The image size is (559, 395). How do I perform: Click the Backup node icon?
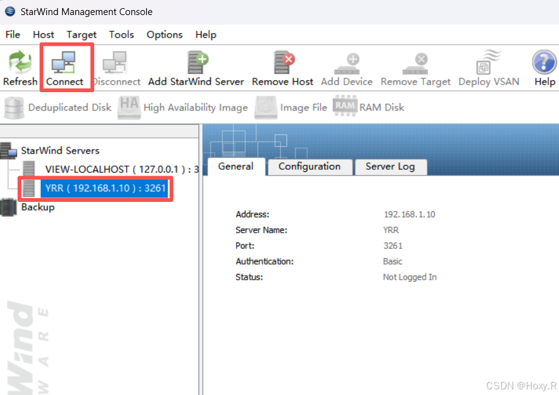click(8, 208)
